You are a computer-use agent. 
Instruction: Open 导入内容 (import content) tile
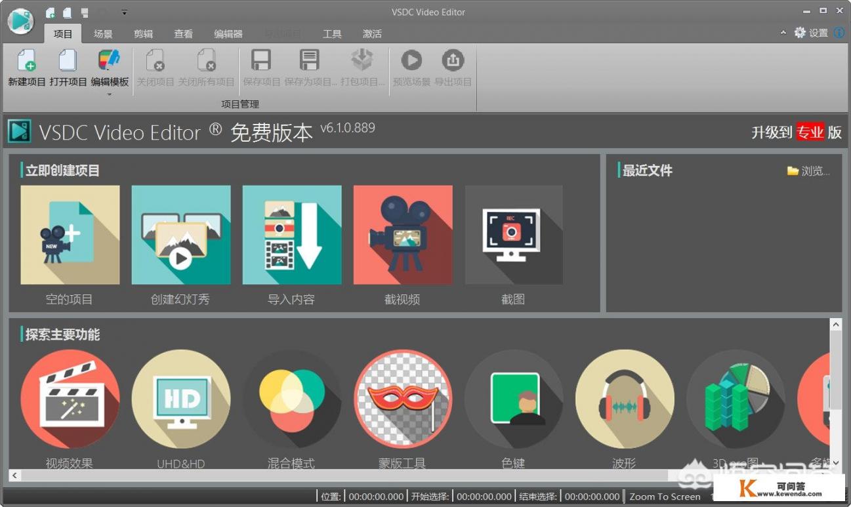click(291, 235)
